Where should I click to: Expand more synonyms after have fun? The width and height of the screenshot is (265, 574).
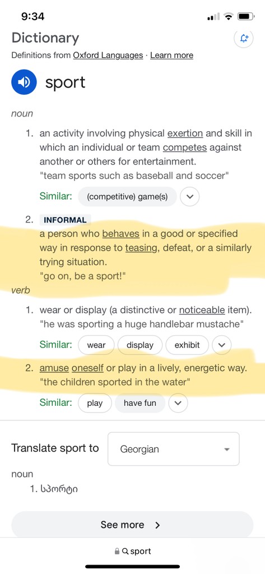point(178,403)
